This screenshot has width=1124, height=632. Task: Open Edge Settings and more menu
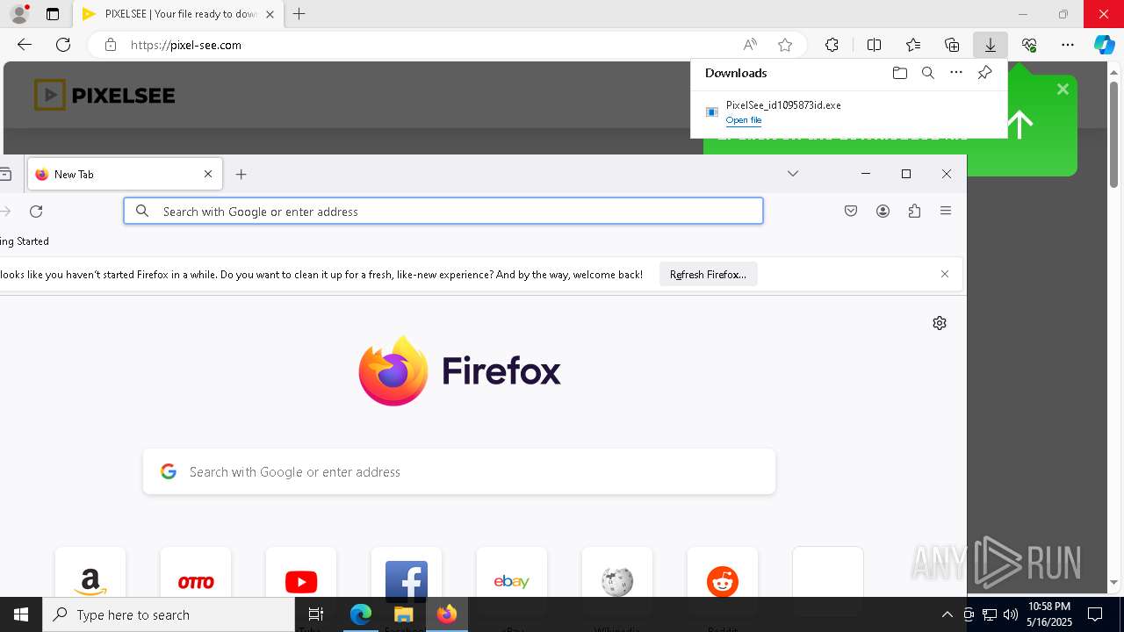tap(1068, 45)
